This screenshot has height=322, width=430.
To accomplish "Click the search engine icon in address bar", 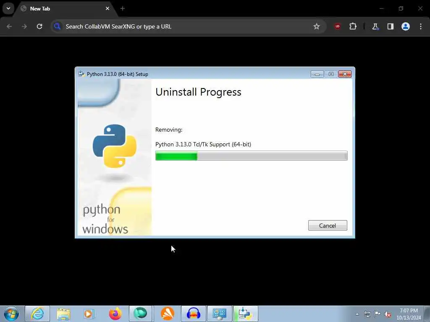I will click(x=57, y=26).
